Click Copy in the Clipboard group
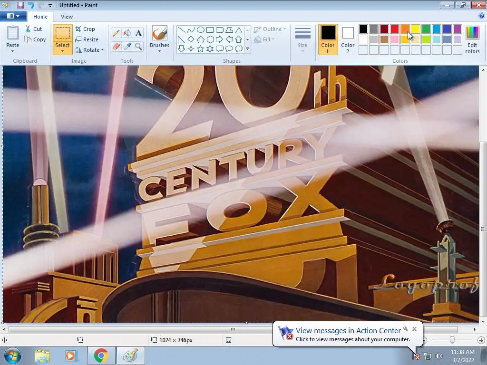487x365 pixels. (35, 39)
